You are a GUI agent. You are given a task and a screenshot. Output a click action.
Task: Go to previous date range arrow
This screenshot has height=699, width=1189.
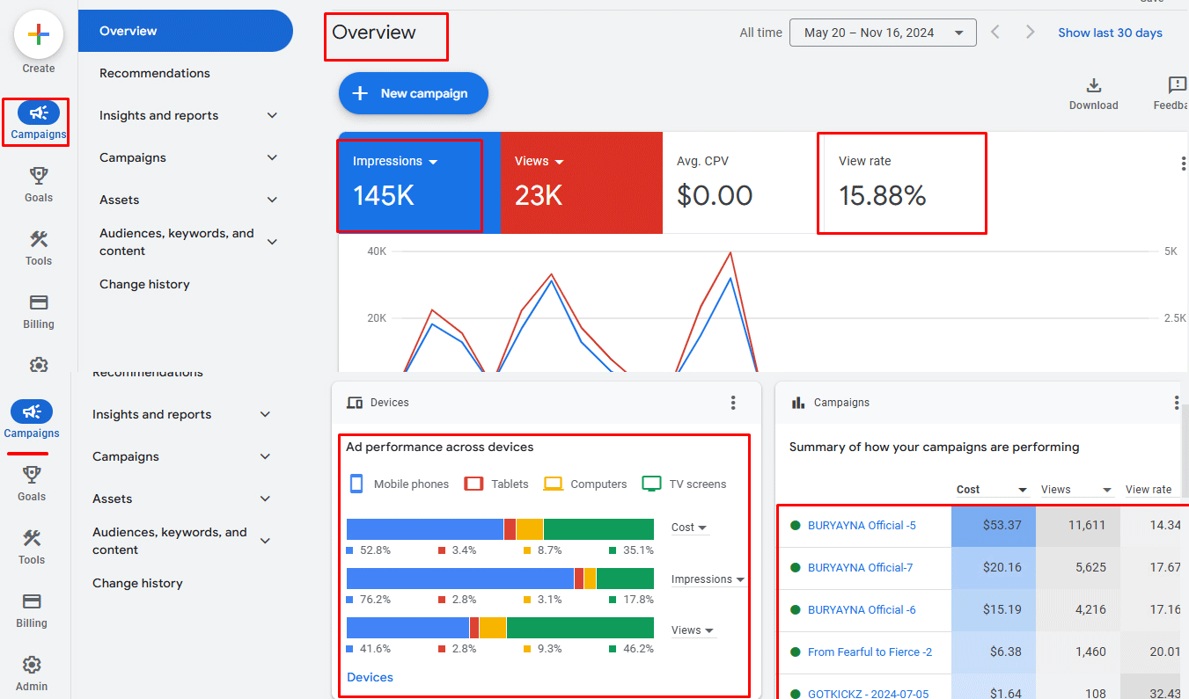coord(995,33)
